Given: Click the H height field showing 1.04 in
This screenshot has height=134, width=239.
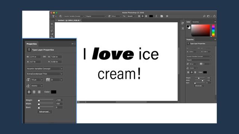Looking at the screenshot, I should (56, 57).
